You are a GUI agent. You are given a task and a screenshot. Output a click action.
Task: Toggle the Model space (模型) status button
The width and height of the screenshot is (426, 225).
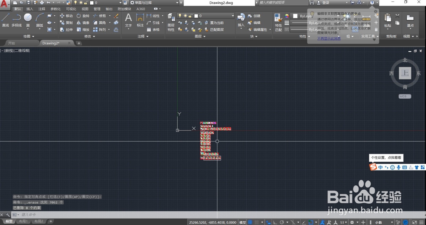click(243, 222)
